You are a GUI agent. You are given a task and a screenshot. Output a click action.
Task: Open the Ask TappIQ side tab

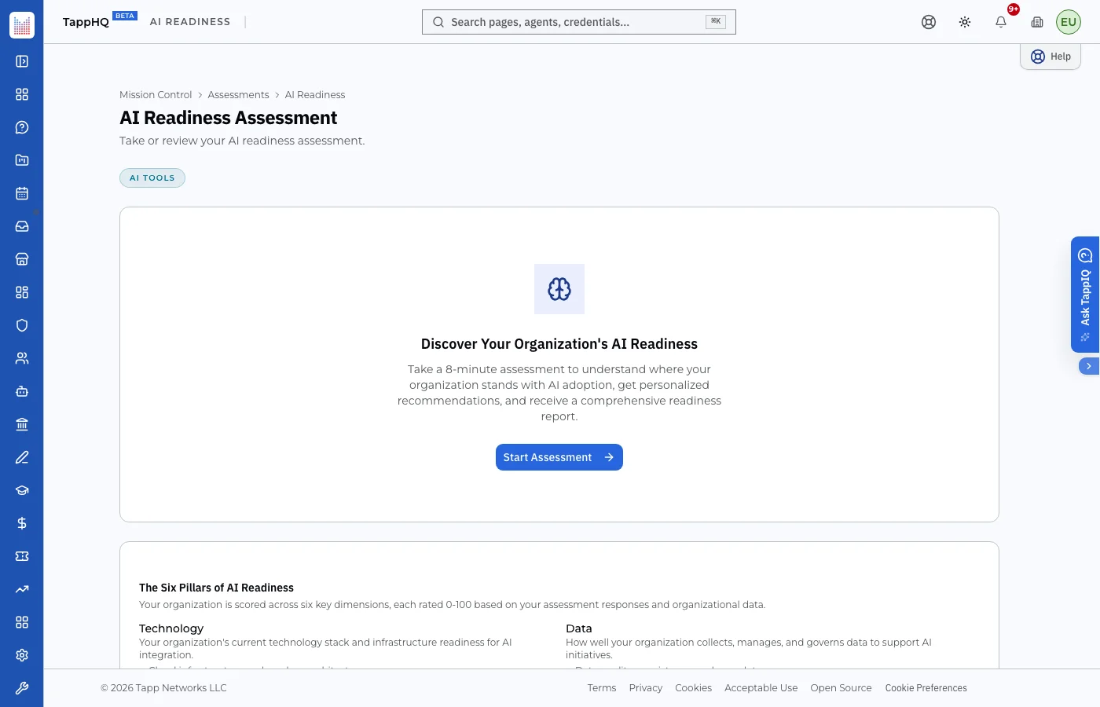[x=1085, y=295]
